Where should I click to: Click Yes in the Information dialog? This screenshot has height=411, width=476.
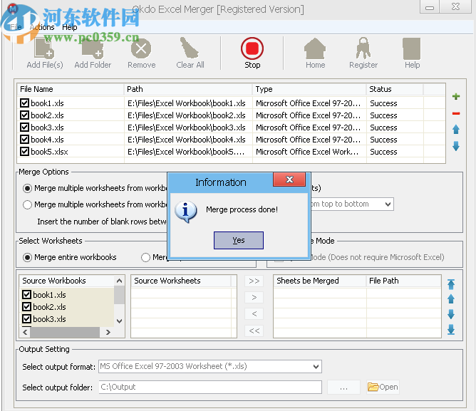(x=239, y=241)
